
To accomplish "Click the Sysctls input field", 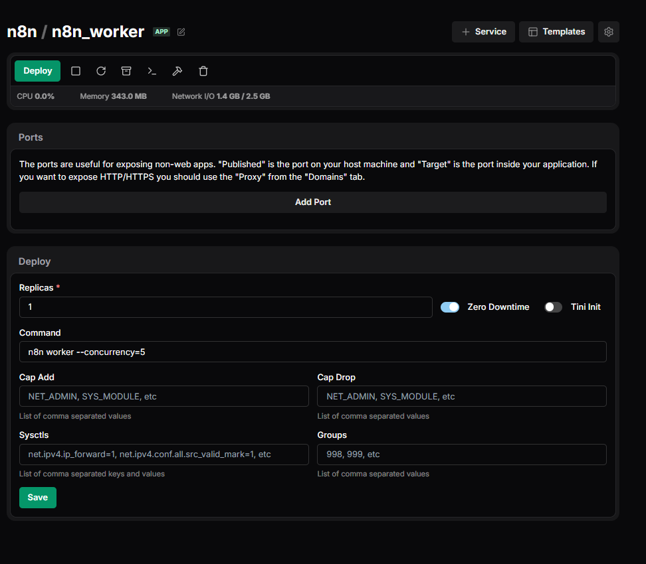I will tap(164, 455).
